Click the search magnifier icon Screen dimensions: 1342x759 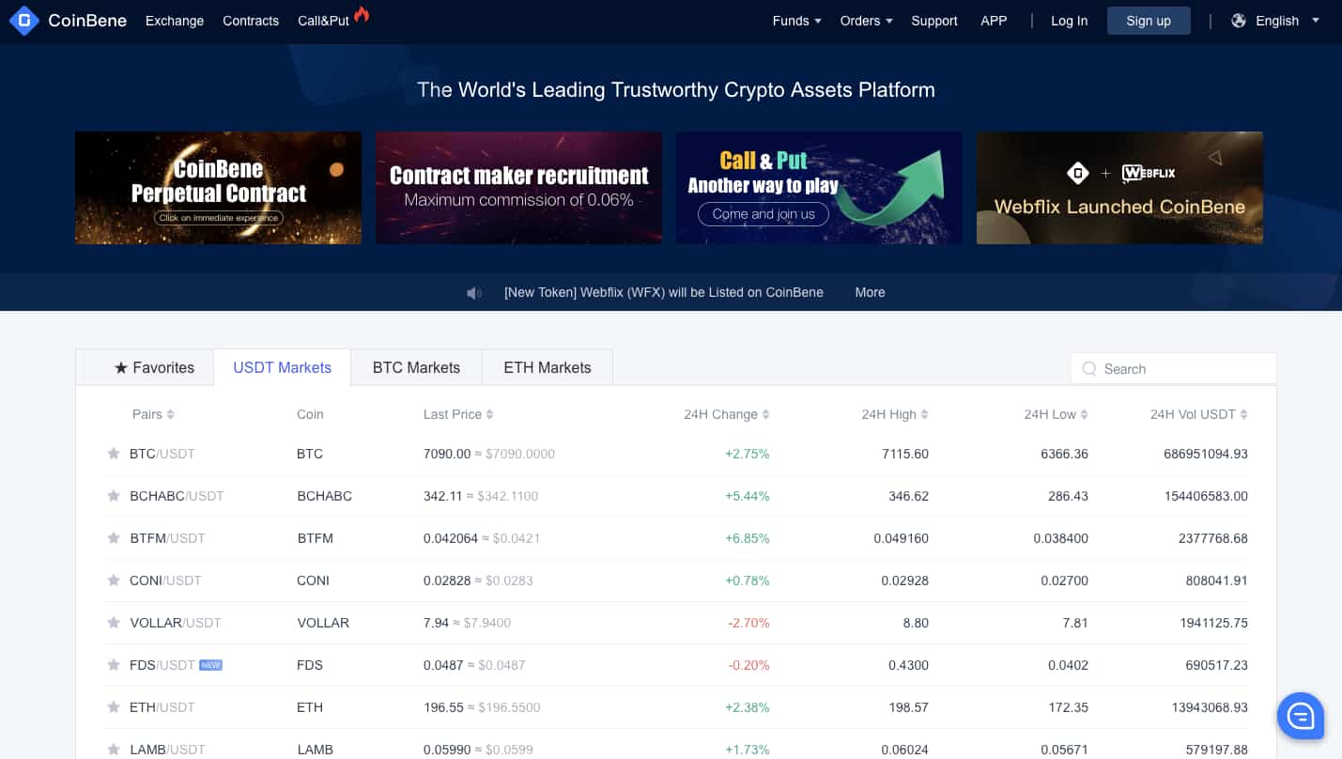coord(1089,369)
